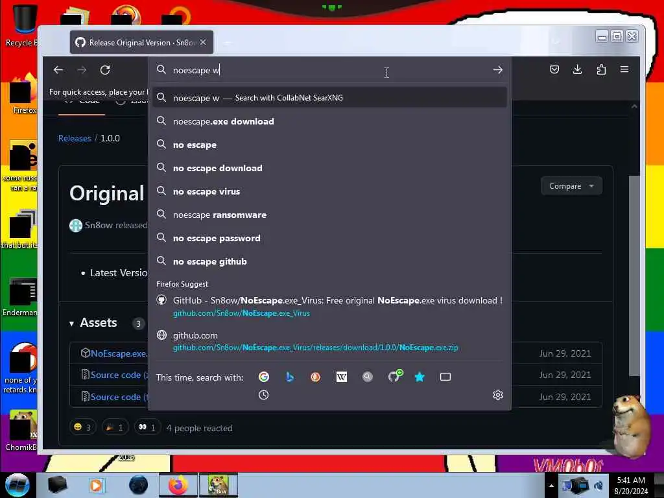Add the new search engine with green plus
The width and height of the screenshot is (664, 498).
[x=395, y=376]
